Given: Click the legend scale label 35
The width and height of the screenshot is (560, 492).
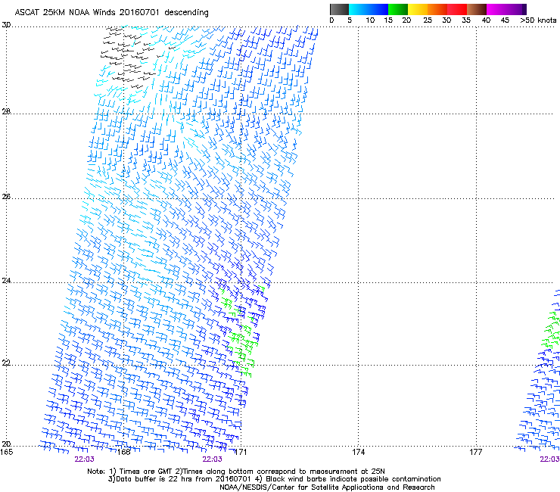Looking at the screenshot, I should (x=466, y=20).
